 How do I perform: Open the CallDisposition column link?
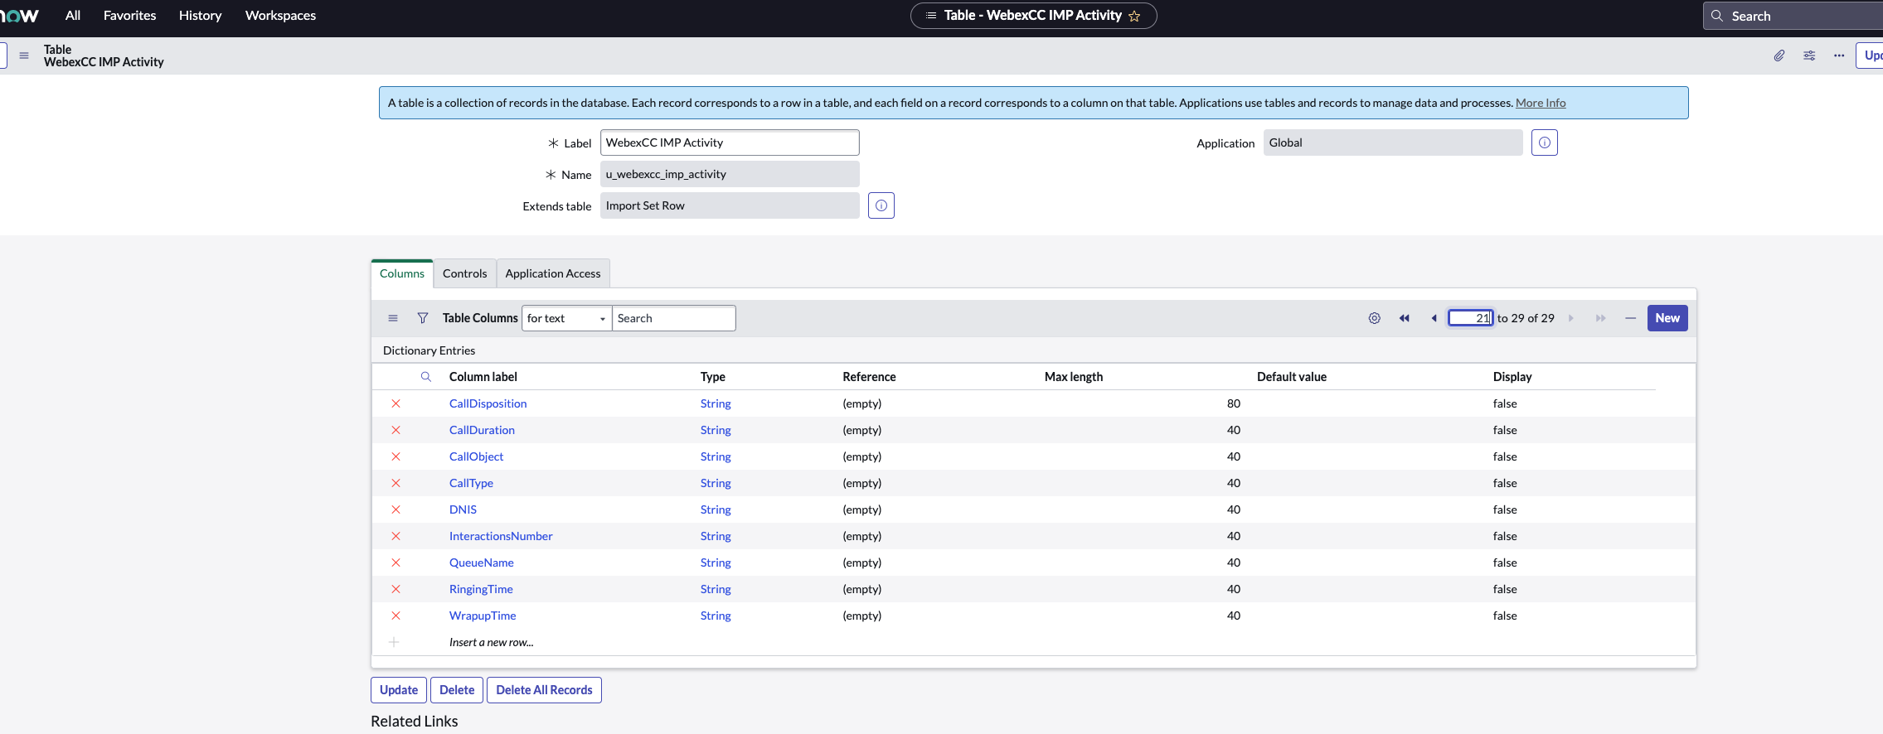(488, 403)
